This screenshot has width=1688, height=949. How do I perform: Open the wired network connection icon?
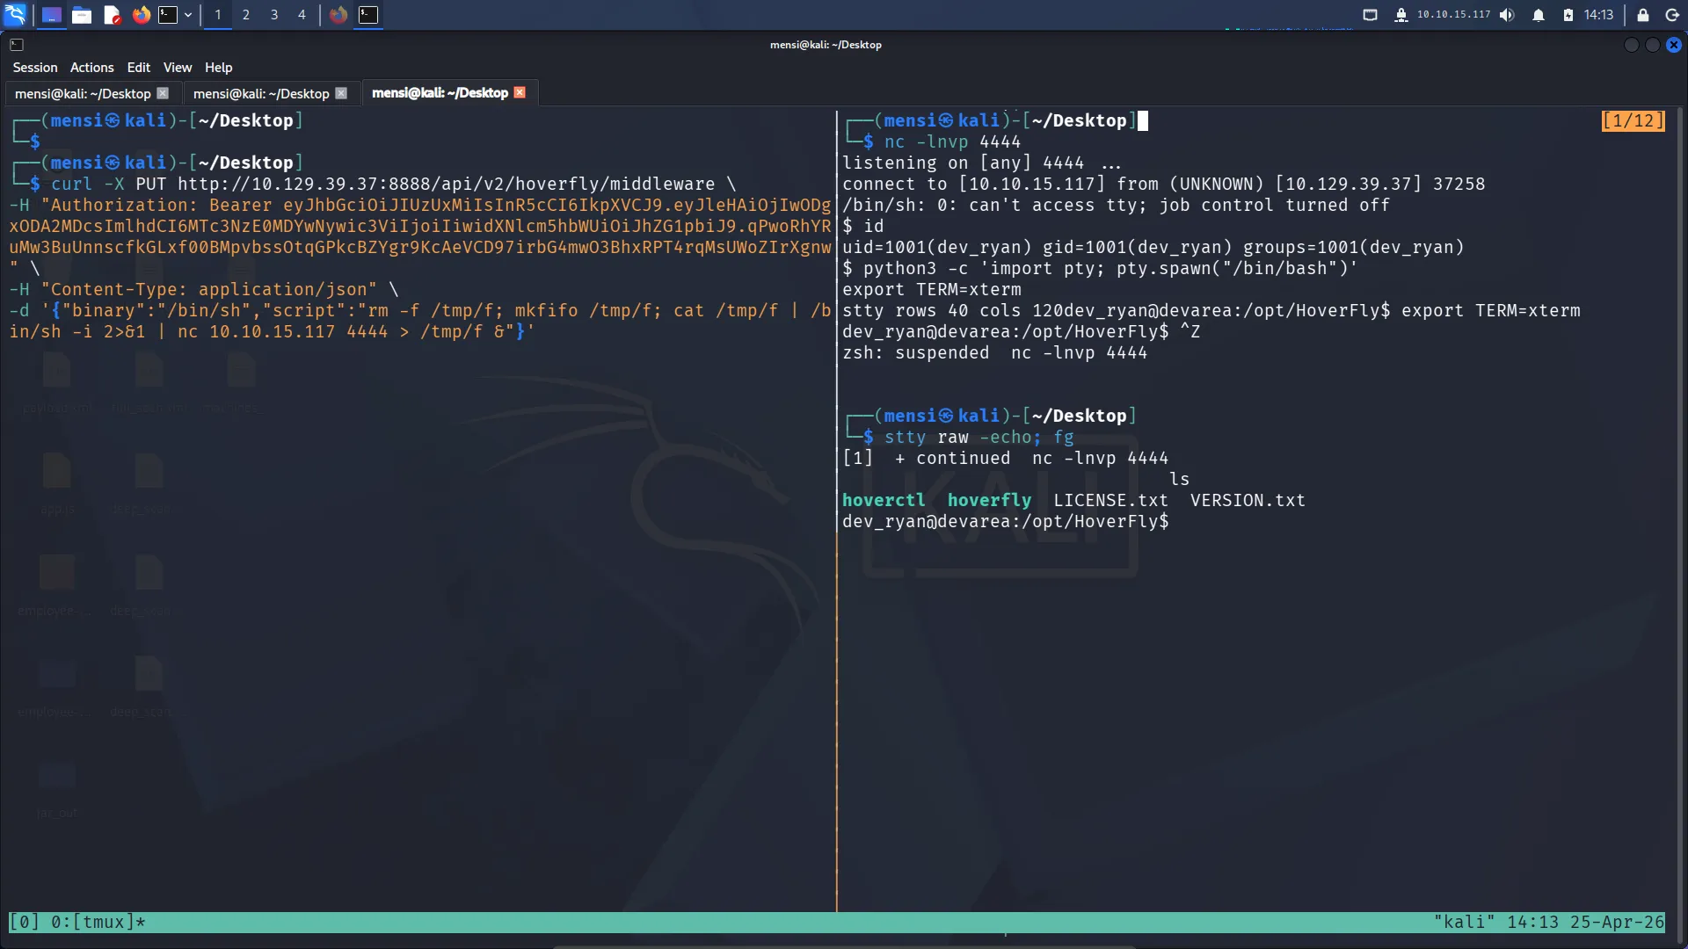1370,15
